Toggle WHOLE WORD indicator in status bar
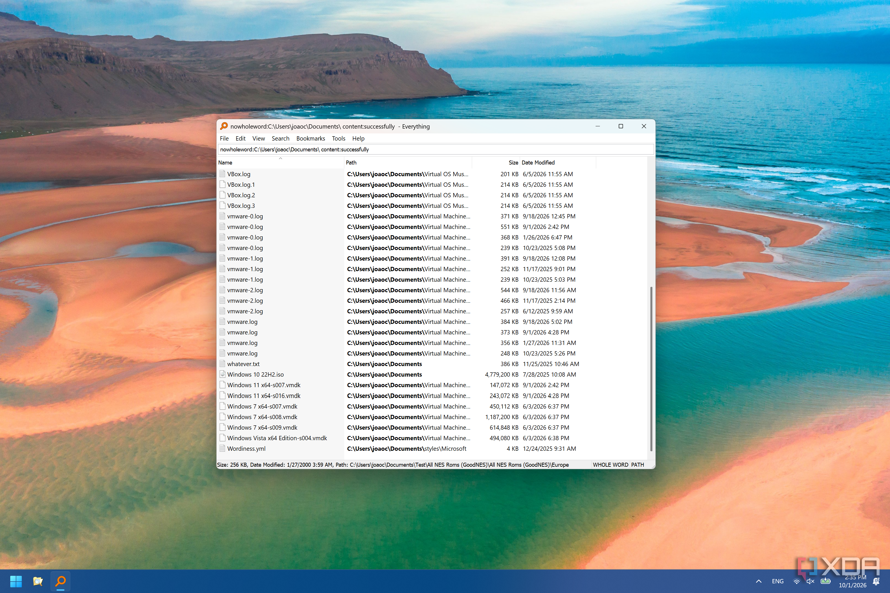The image size is (890, 593). [610, 465]
